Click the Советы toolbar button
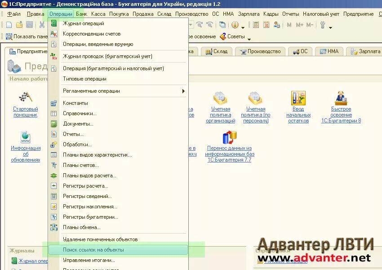This screenshot has height=270, width=382. tap(232, 36)
